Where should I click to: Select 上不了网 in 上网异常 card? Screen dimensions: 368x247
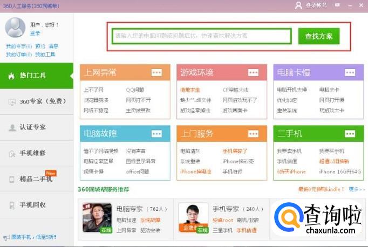93,90
